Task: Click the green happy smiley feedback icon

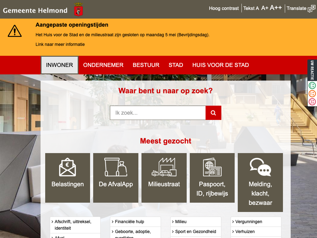Action: click(312, 86)
